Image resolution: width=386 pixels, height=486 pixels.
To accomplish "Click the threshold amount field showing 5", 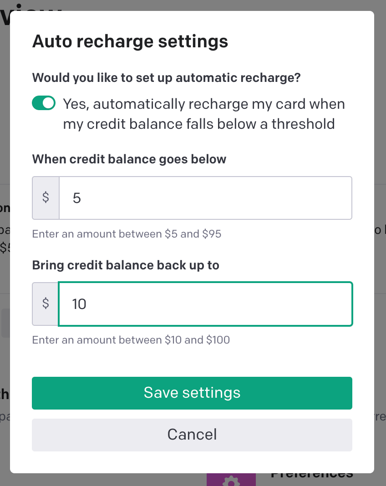I will point(205,198).
